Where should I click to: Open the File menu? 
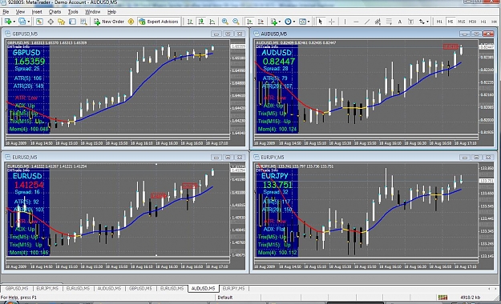point(6,12)
